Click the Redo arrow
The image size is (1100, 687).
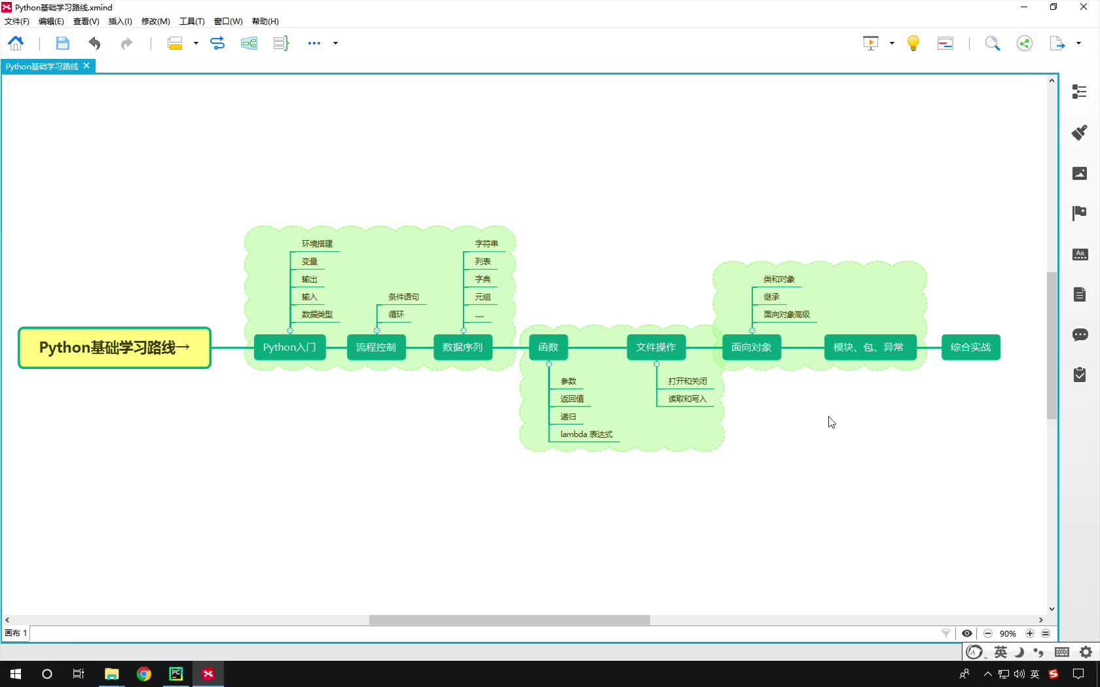126,43
